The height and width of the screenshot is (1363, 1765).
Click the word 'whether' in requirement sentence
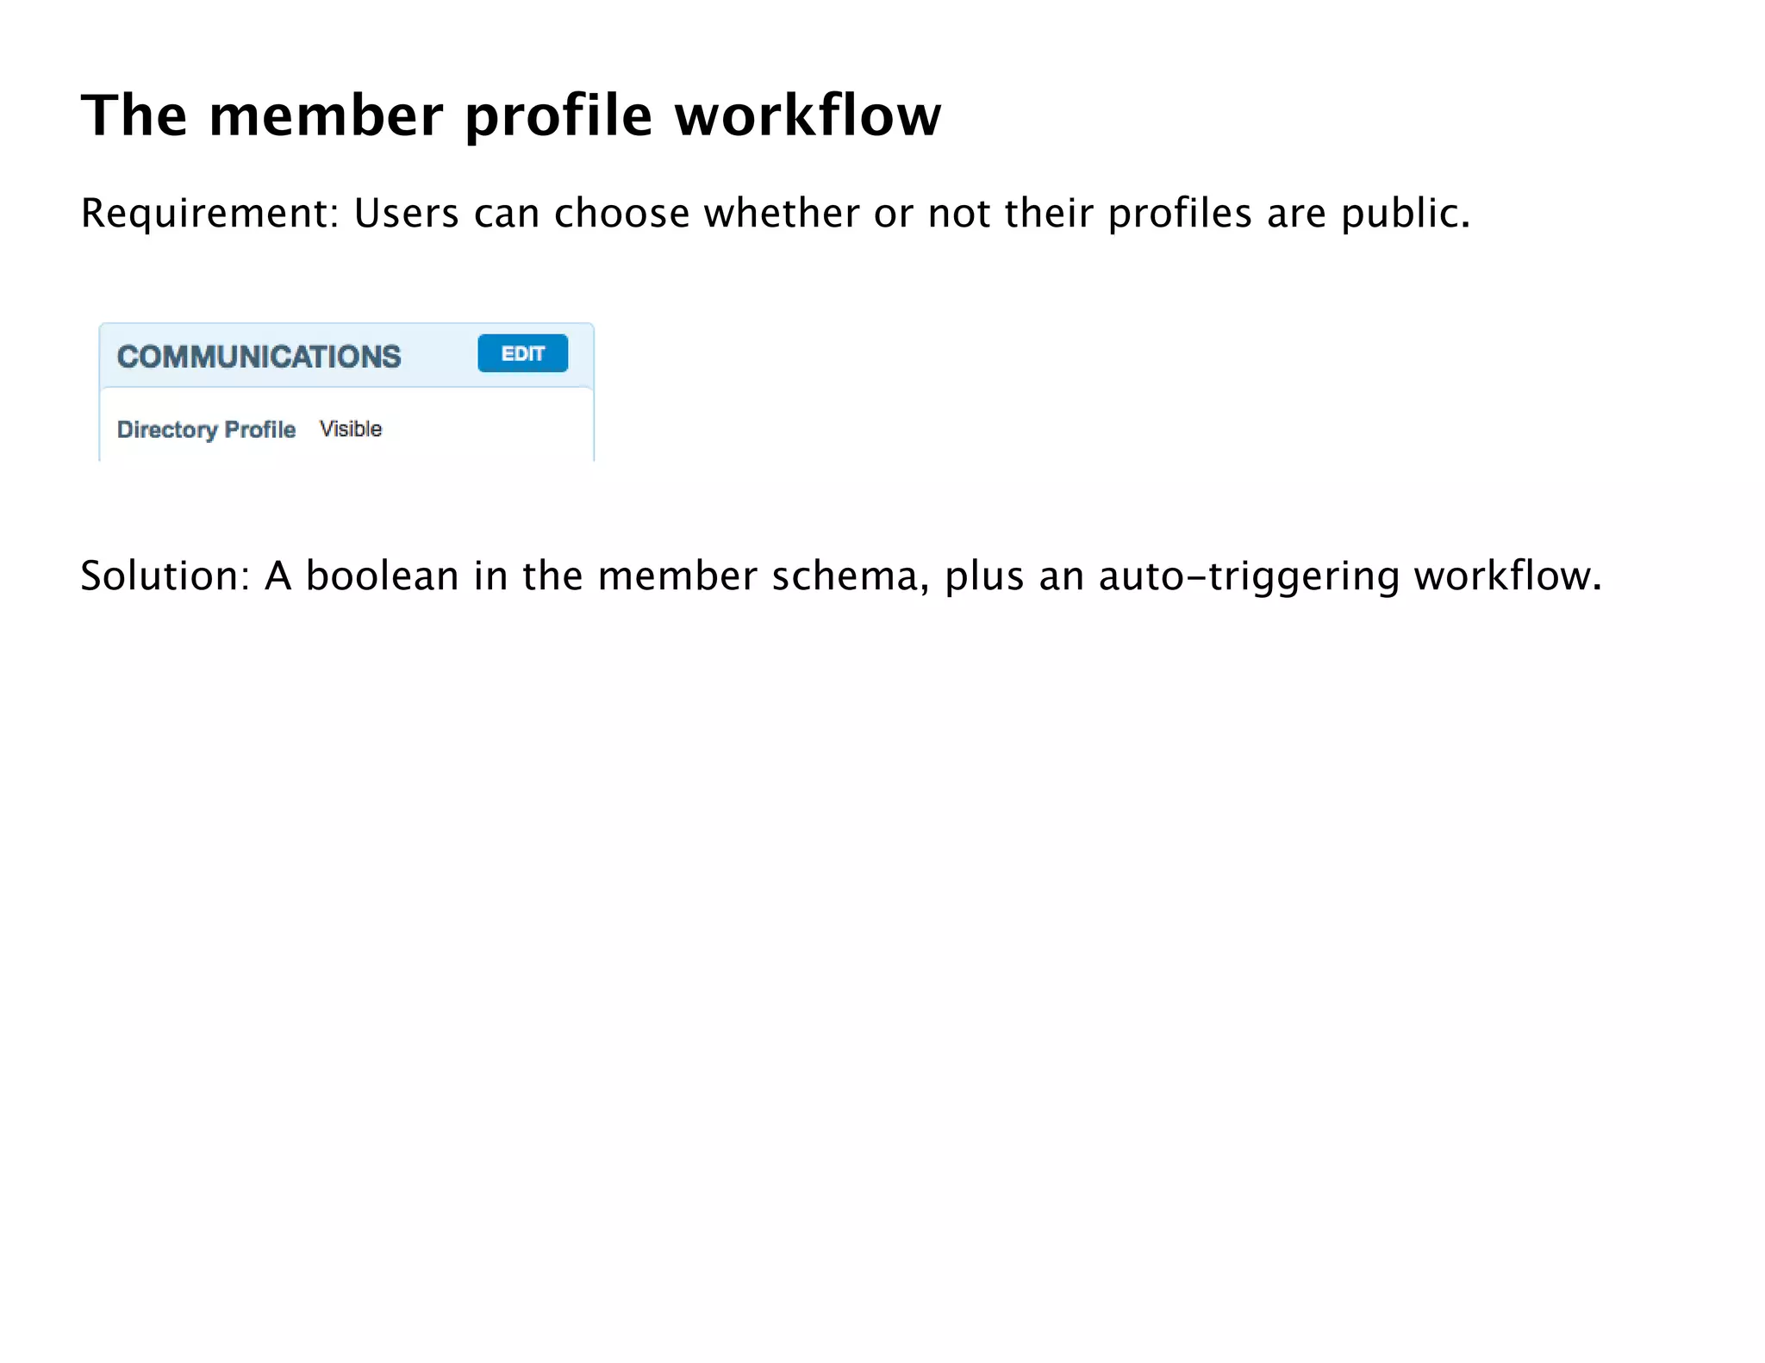coord(781,213)
